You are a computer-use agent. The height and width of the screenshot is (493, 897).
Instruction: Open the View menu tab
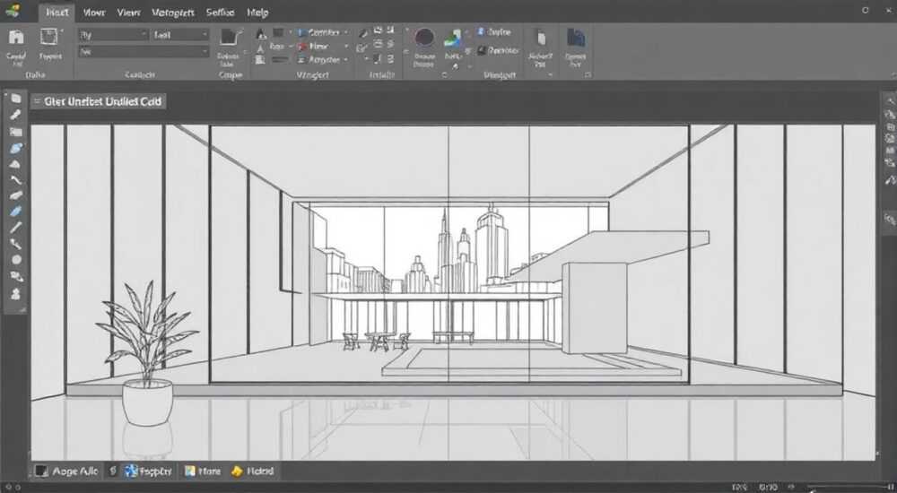128,12
